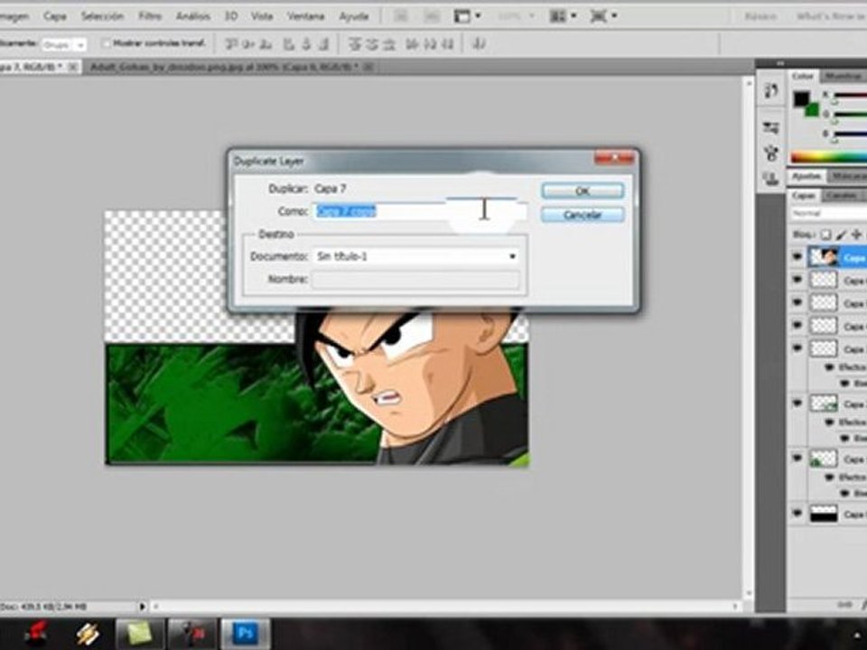Switch to the Muestras tab
867x650 pixels.
click(x=843, y=76)
